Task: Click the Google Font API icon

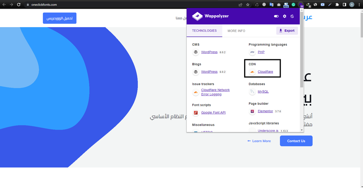Action: [x=195, y=113]
